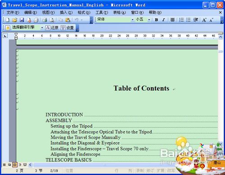
Task: Select the Print Layout view icon
Action: (15, 165)
